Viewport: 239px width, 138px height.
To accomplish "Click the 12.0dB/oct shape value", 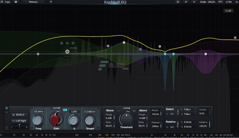I will (x=90, y=111).
